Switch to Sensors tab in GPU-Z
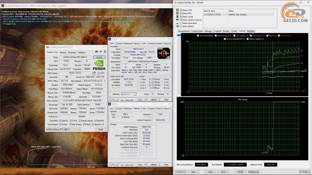Screen dimensions: 312x175 [63, 52]
